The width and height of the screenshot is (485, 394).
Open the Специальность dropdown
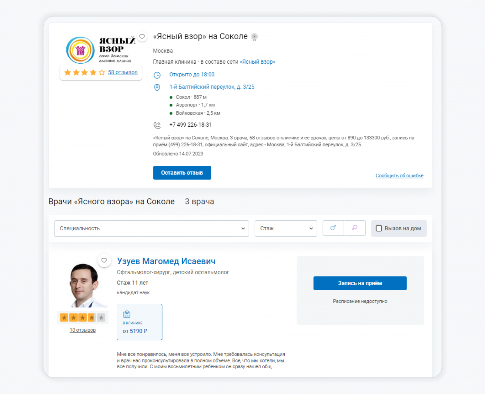[x=152, y=229]
